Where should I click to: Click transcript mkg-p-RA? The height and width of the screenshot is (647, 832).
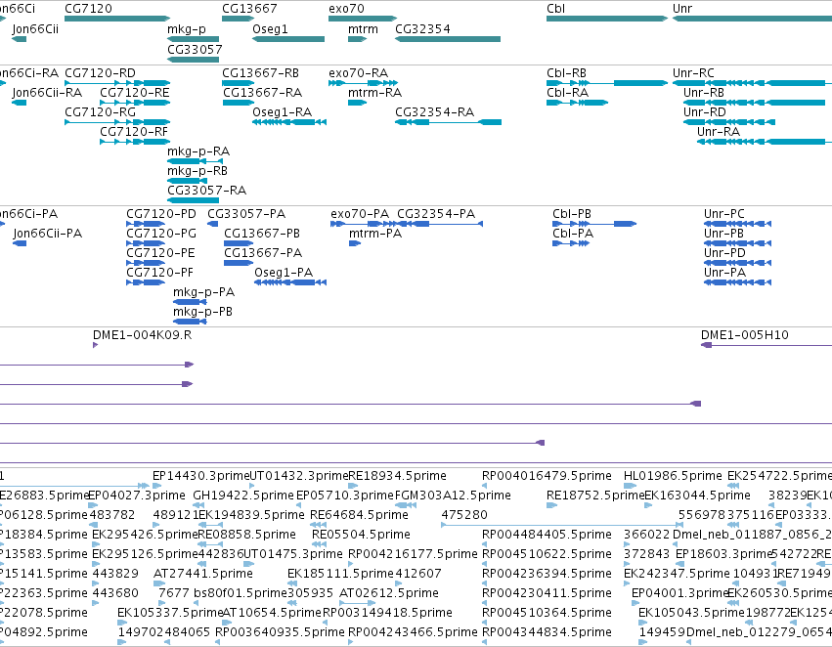click(195, 161)
